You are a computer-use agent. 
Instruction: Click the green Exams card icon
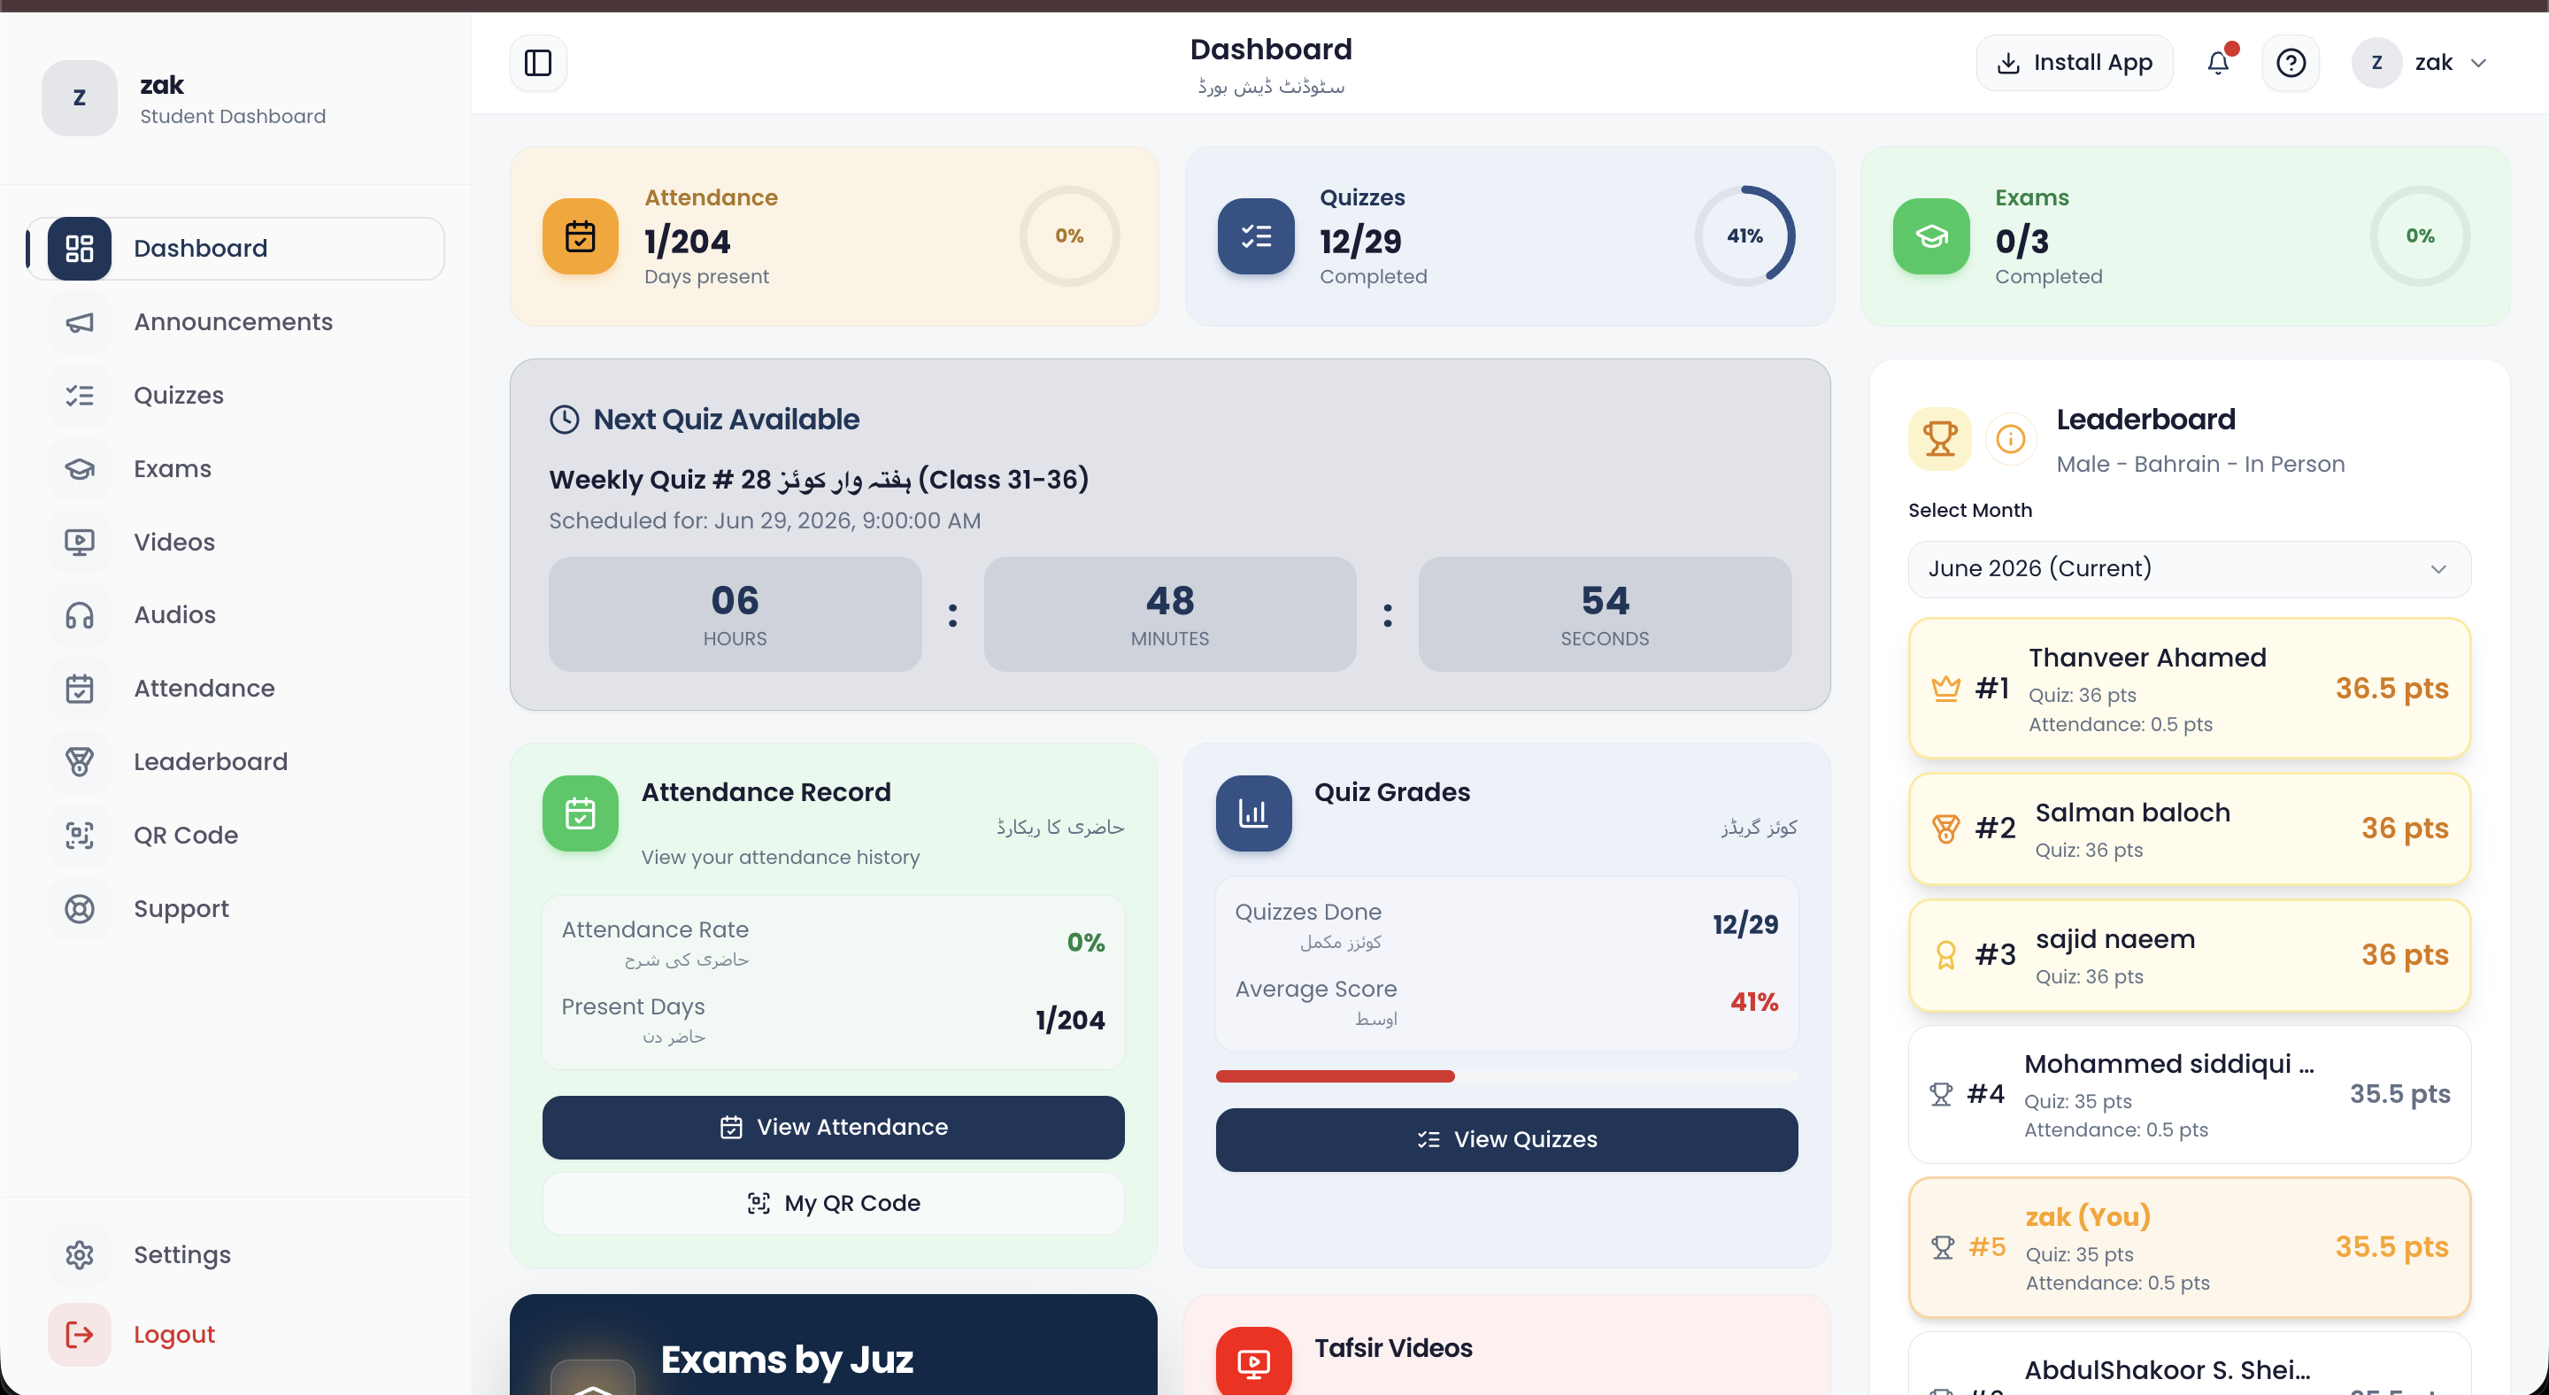[x=1930, y=236]
